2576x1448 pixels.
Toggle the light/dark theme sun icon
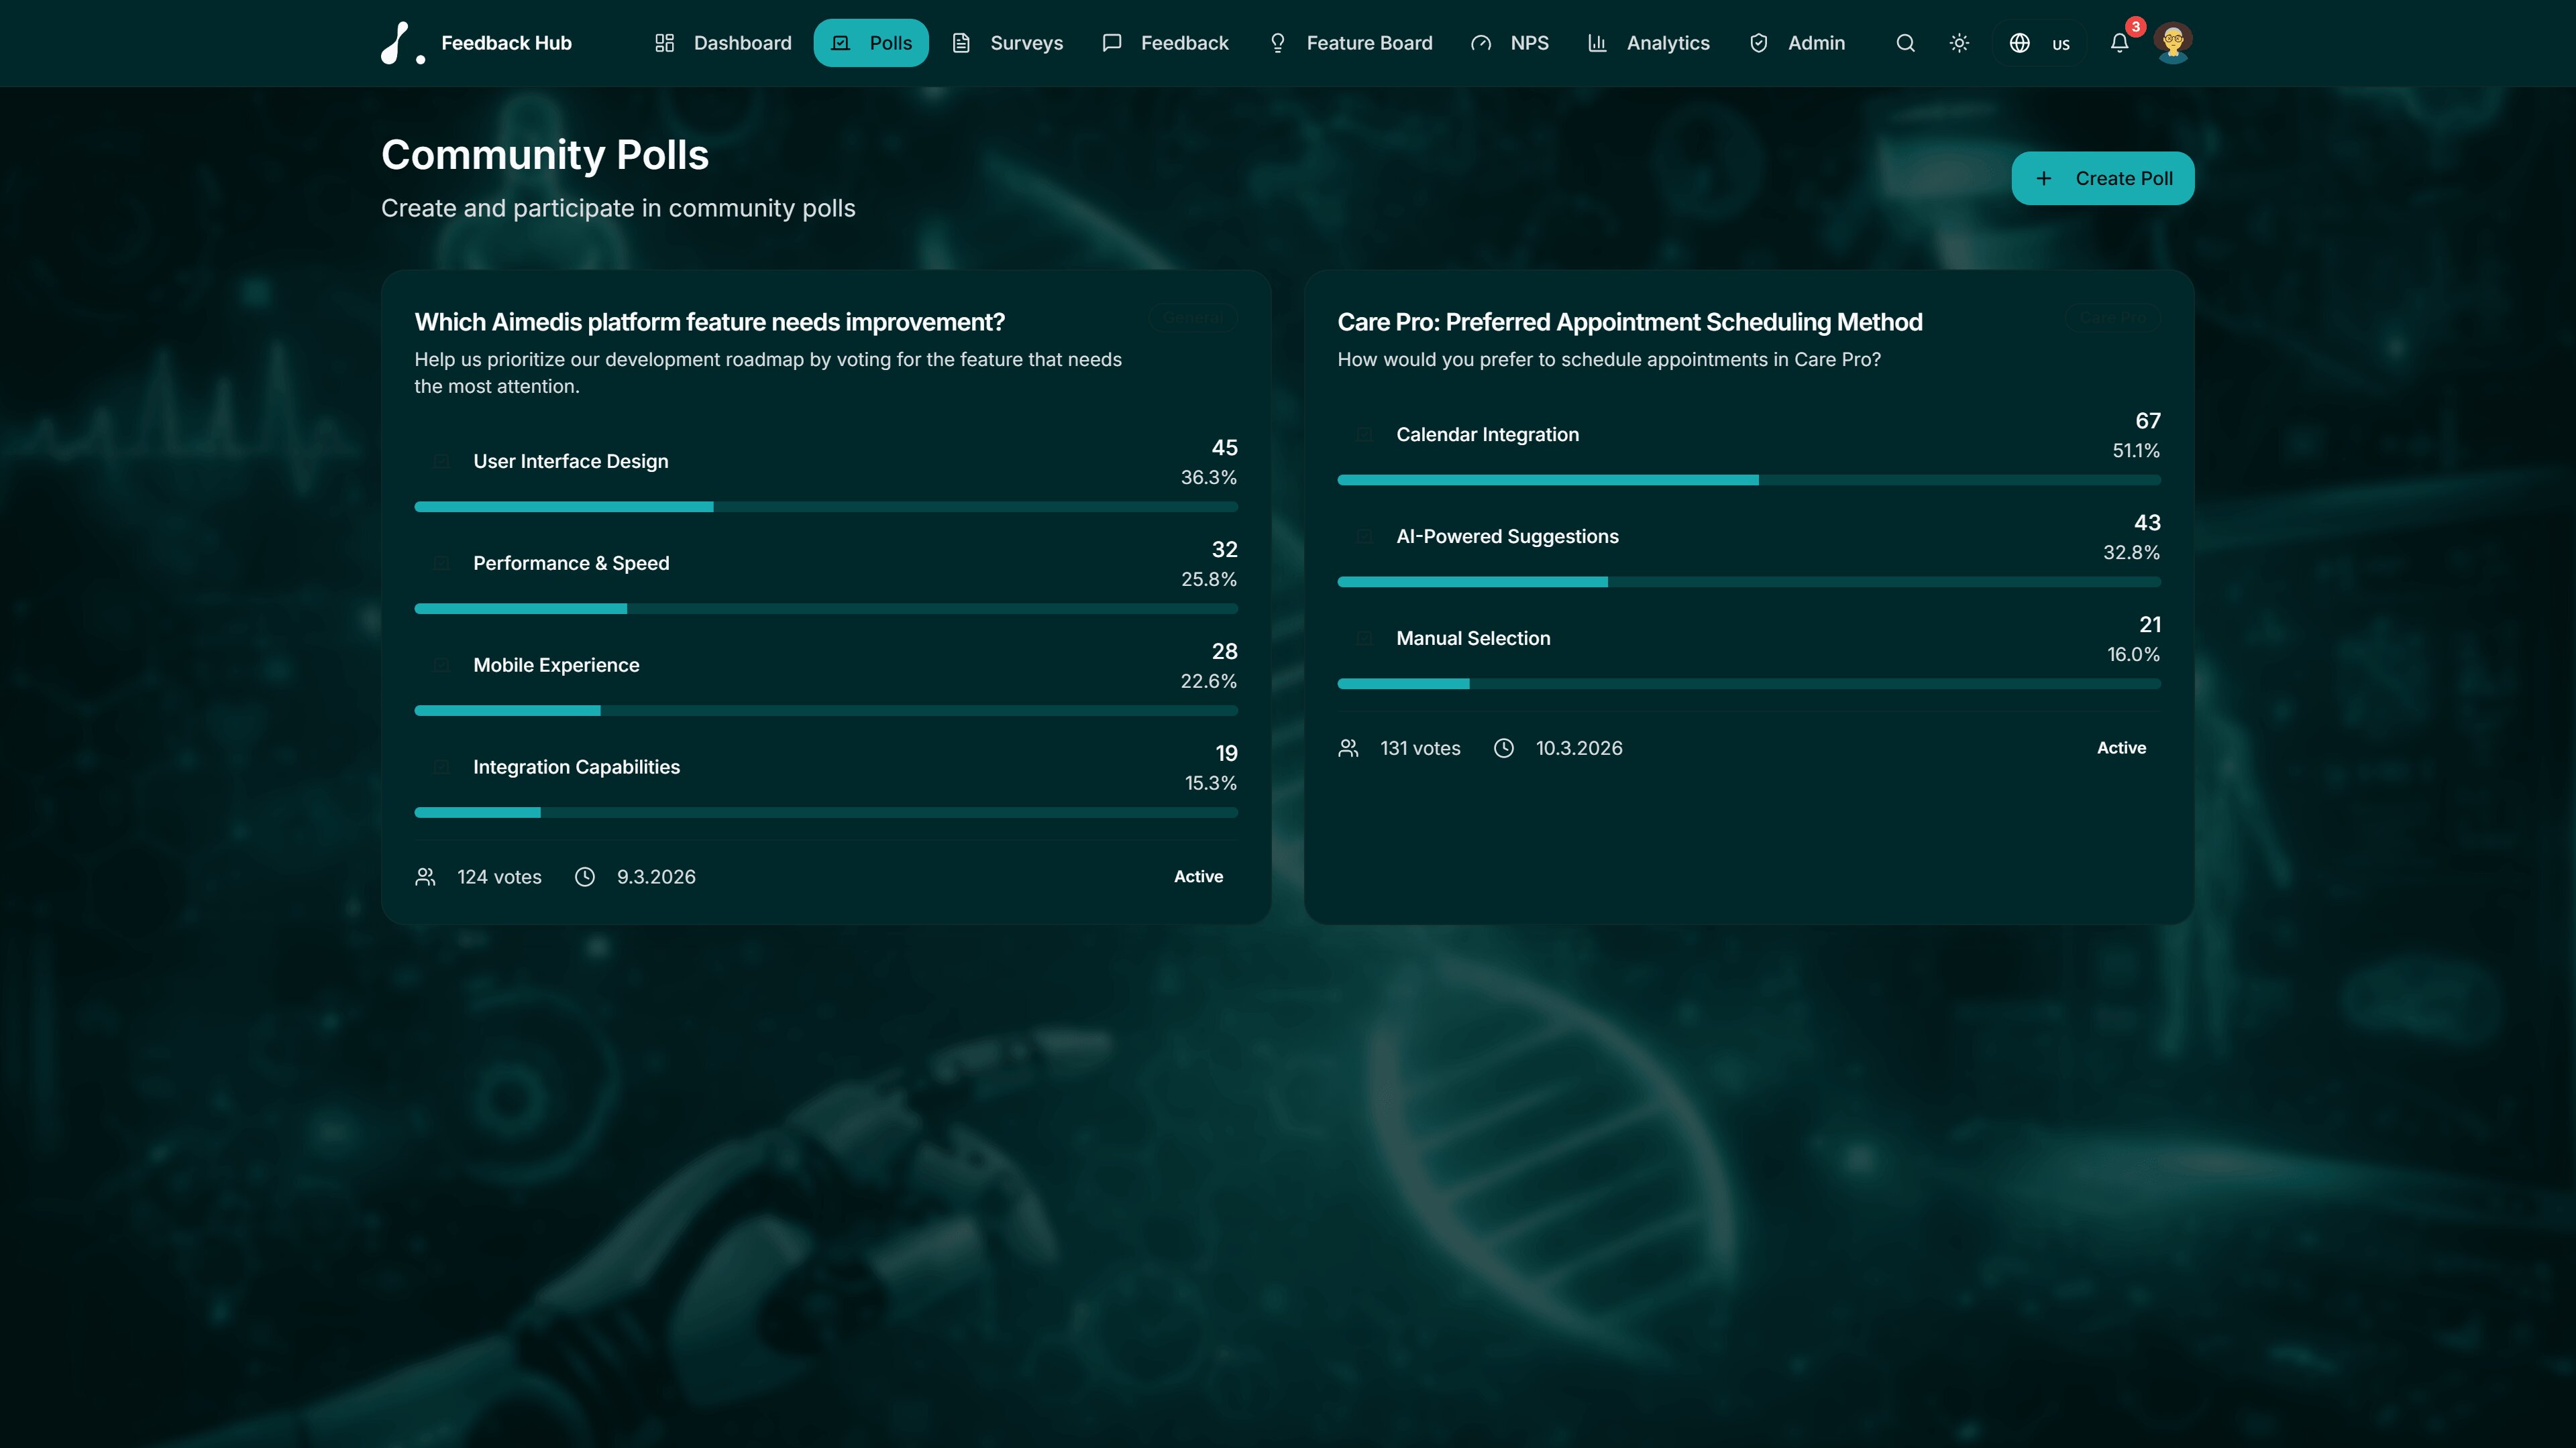[1959, 43]
